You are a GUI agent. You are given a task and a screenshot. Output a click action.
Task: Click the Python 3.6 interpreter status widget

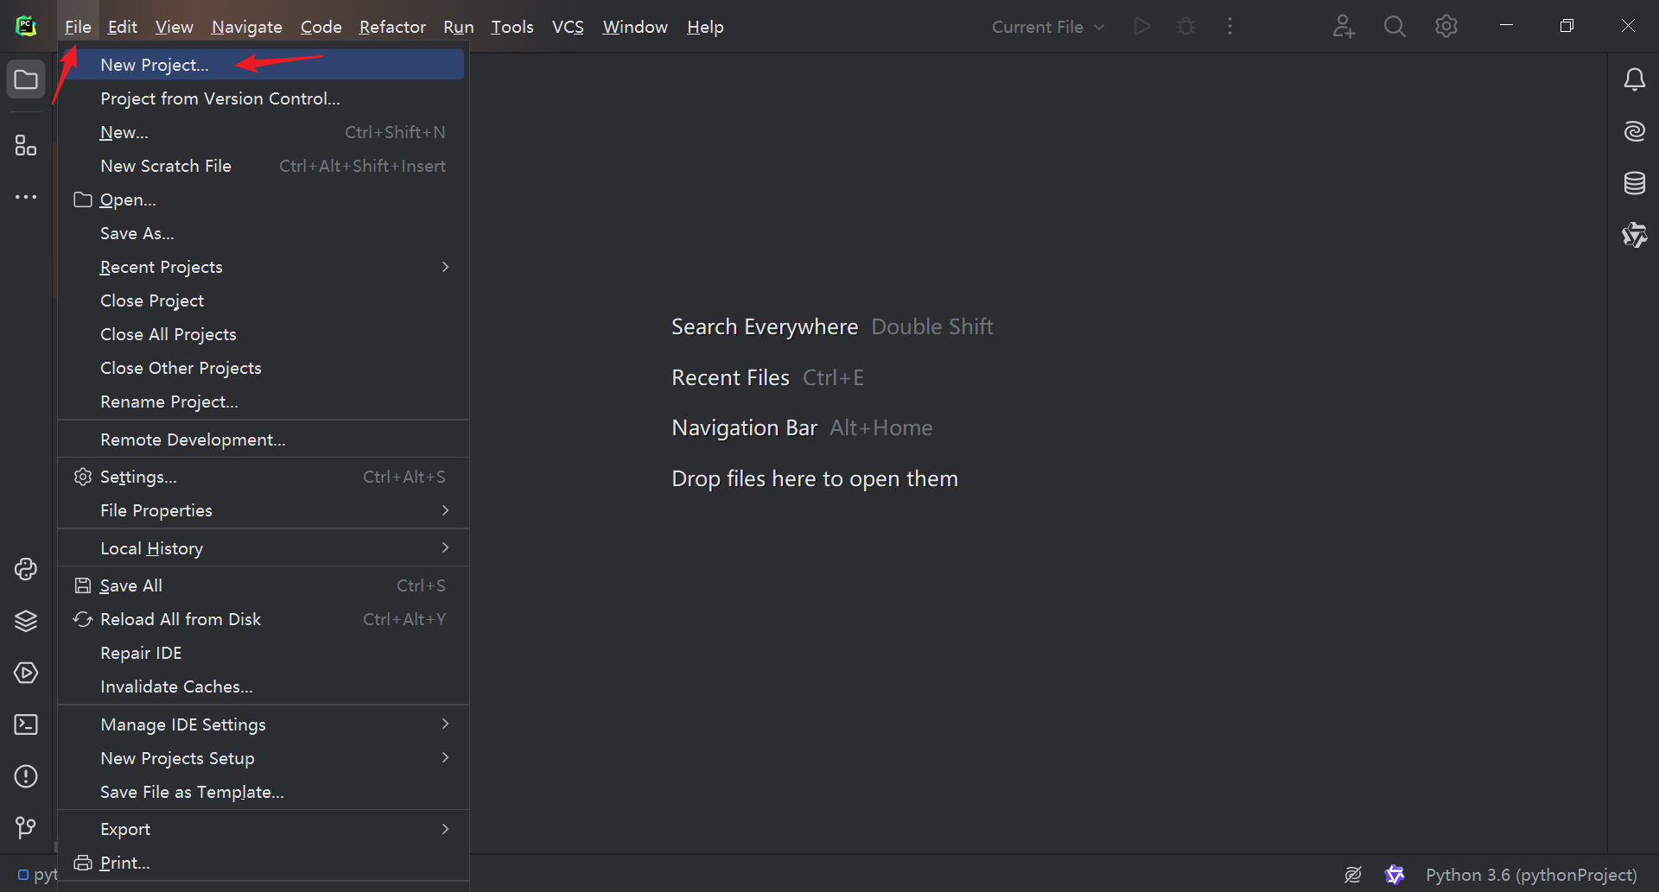coord(1530,875)
